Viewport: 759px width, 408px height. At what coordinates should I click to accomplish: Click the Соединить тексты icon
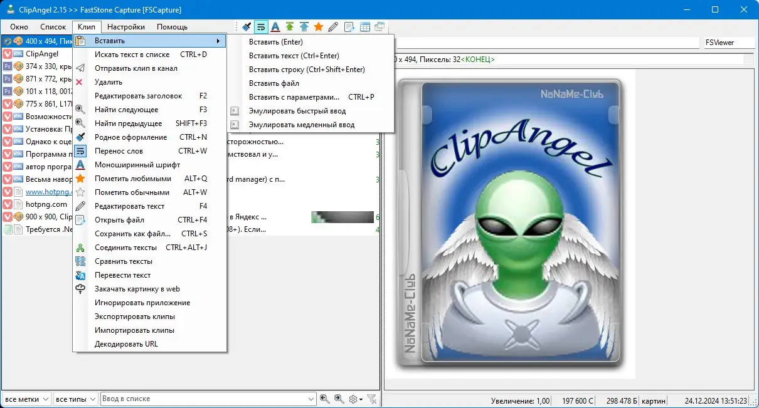coord(80,248)
